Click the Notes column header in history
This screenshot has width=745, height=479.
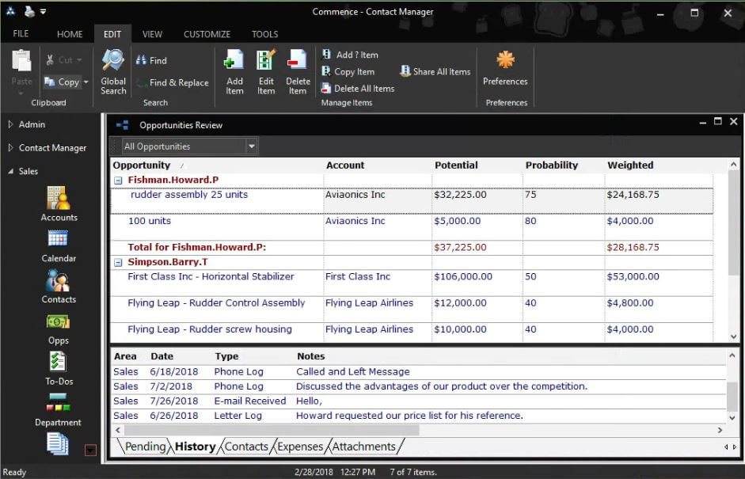pyautogui.click(x=310, y=356)
